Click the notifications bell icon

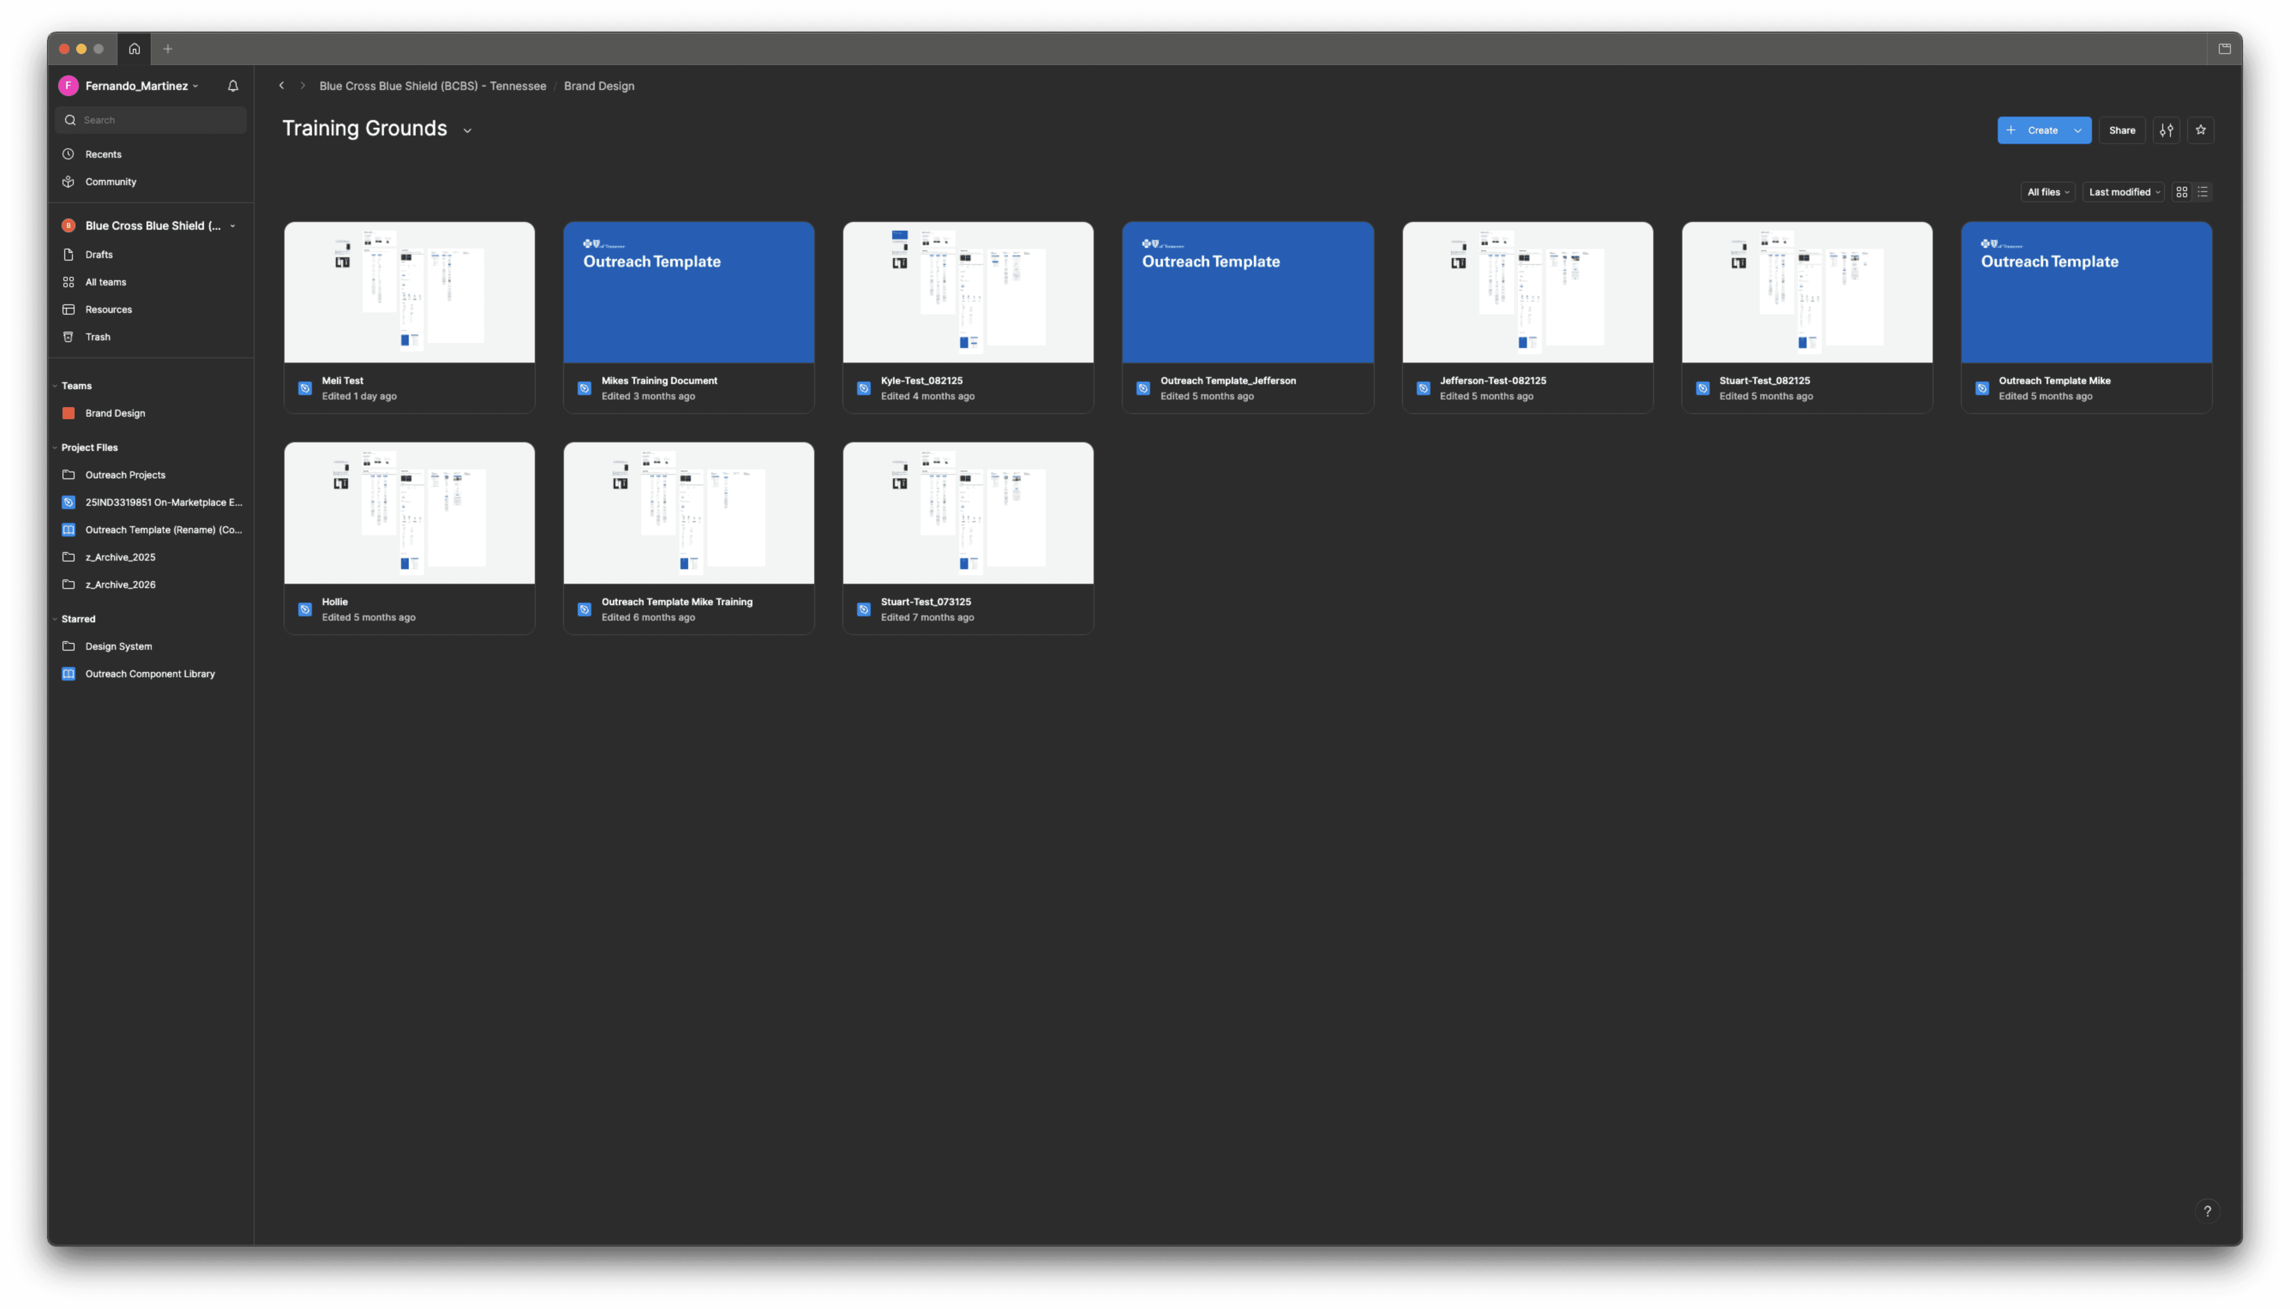(233, 86)
